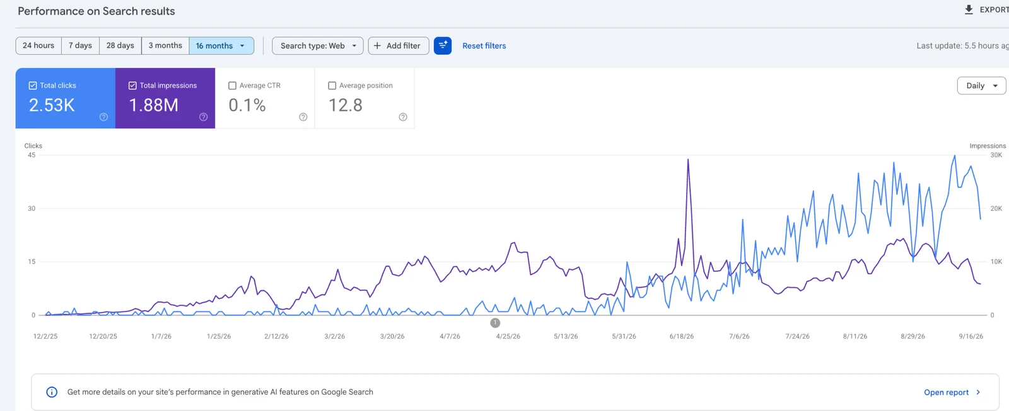This screenshot has height=411, width=1009.
Task: Click the info icon in the AI features banner
Action: click(x=52, y=392)
